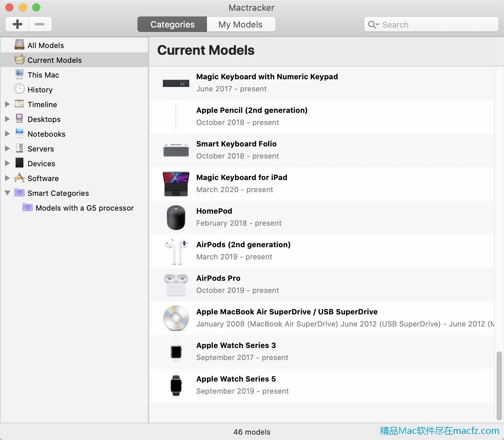Click the SuperDrive disc thumbnail

[176, 318]
